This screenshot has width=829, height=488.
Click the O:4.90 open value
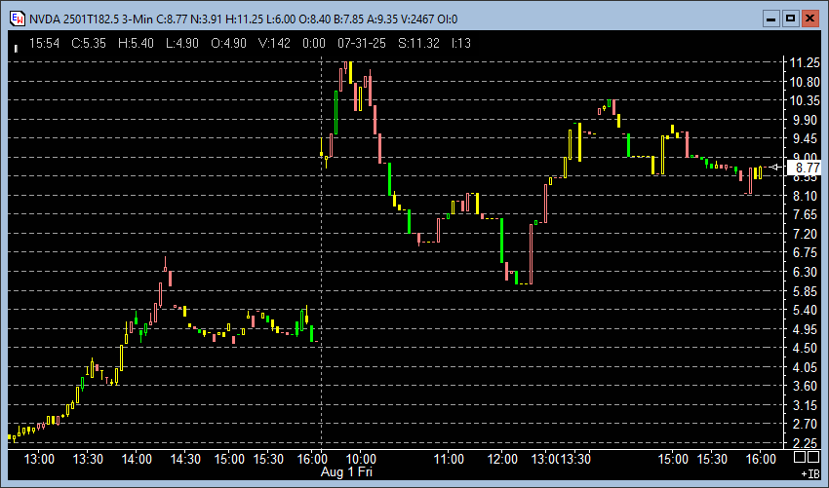pos(228,43)
